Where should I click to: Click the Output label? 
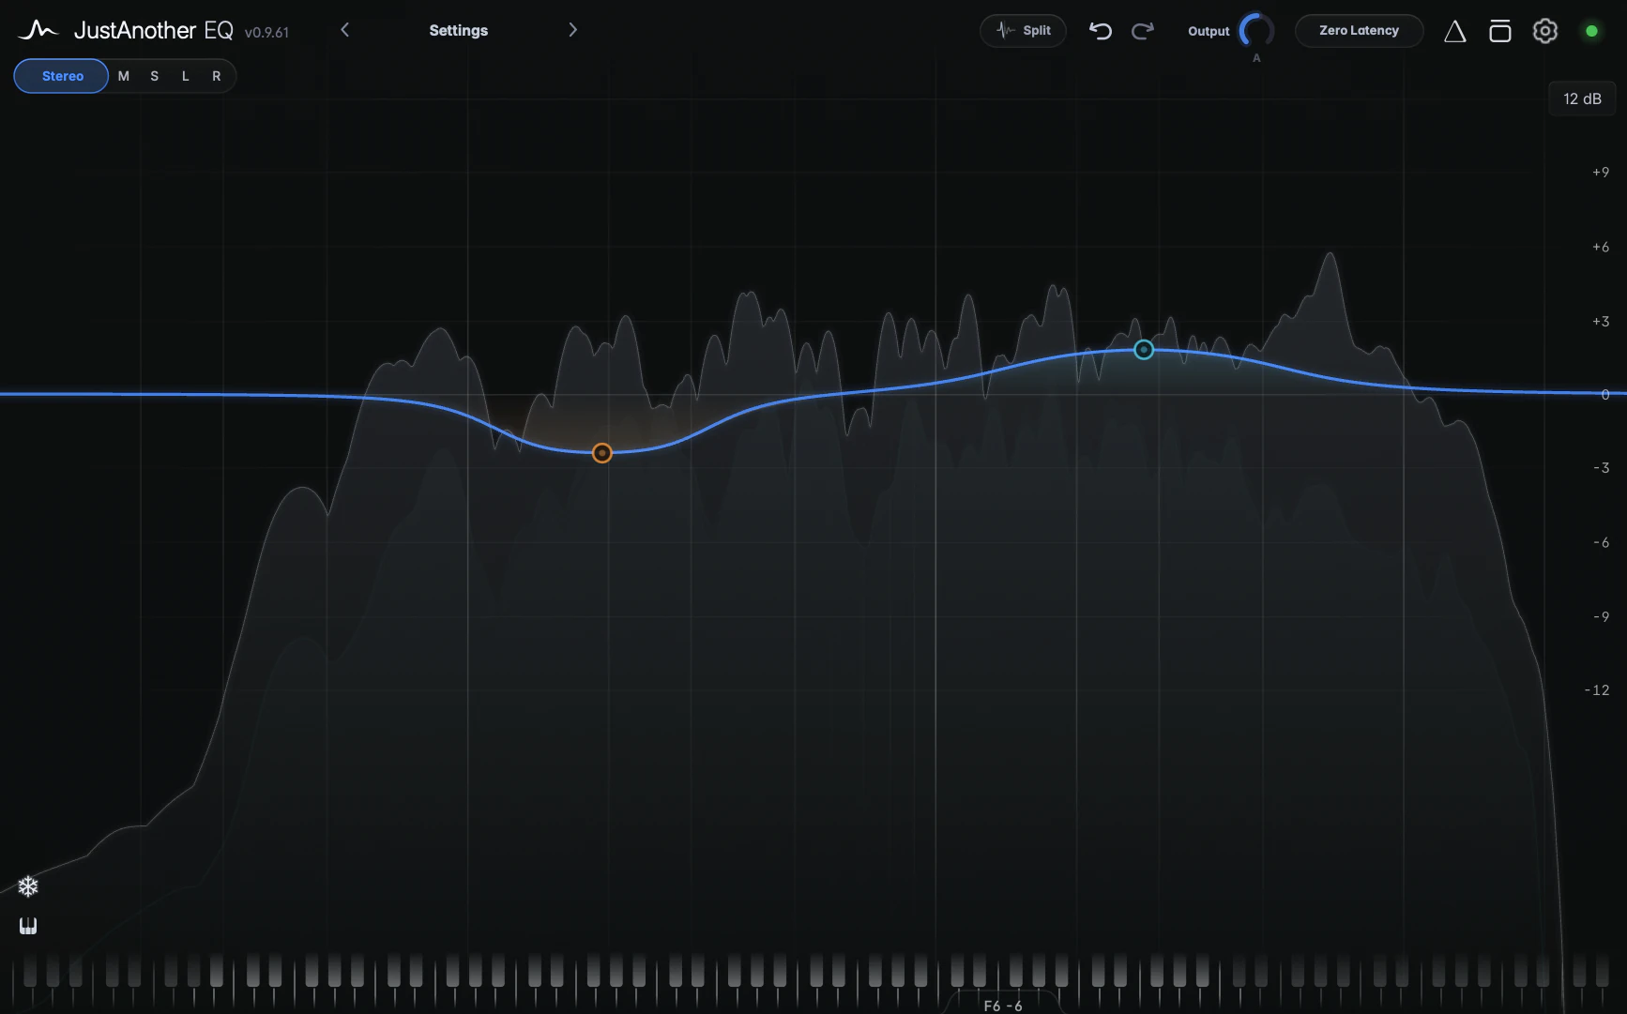[1209, 31]
